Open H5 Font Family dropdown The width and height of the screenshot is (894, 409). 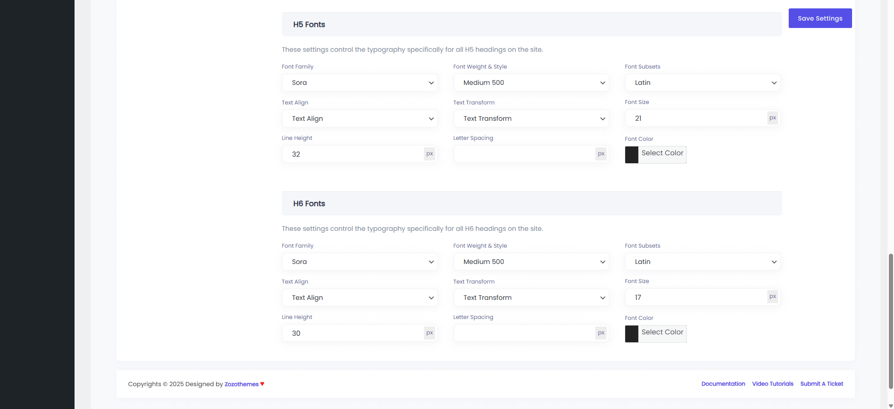[360, 83]
